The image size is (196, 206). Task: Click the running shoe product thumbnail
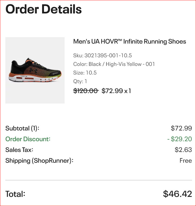(x=35, y=70)
